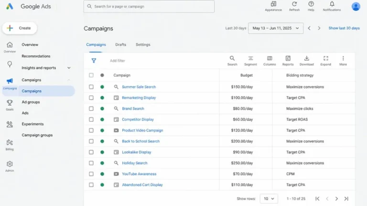
Task: Open the Help icon
Action: (311, 4)
